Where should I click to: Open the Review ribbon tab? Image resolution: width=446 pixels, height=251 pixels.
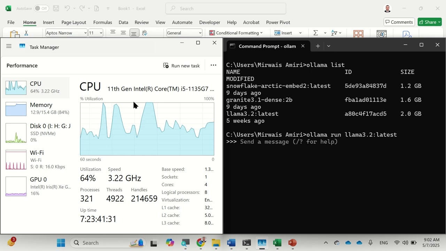(x=141, y=22)
